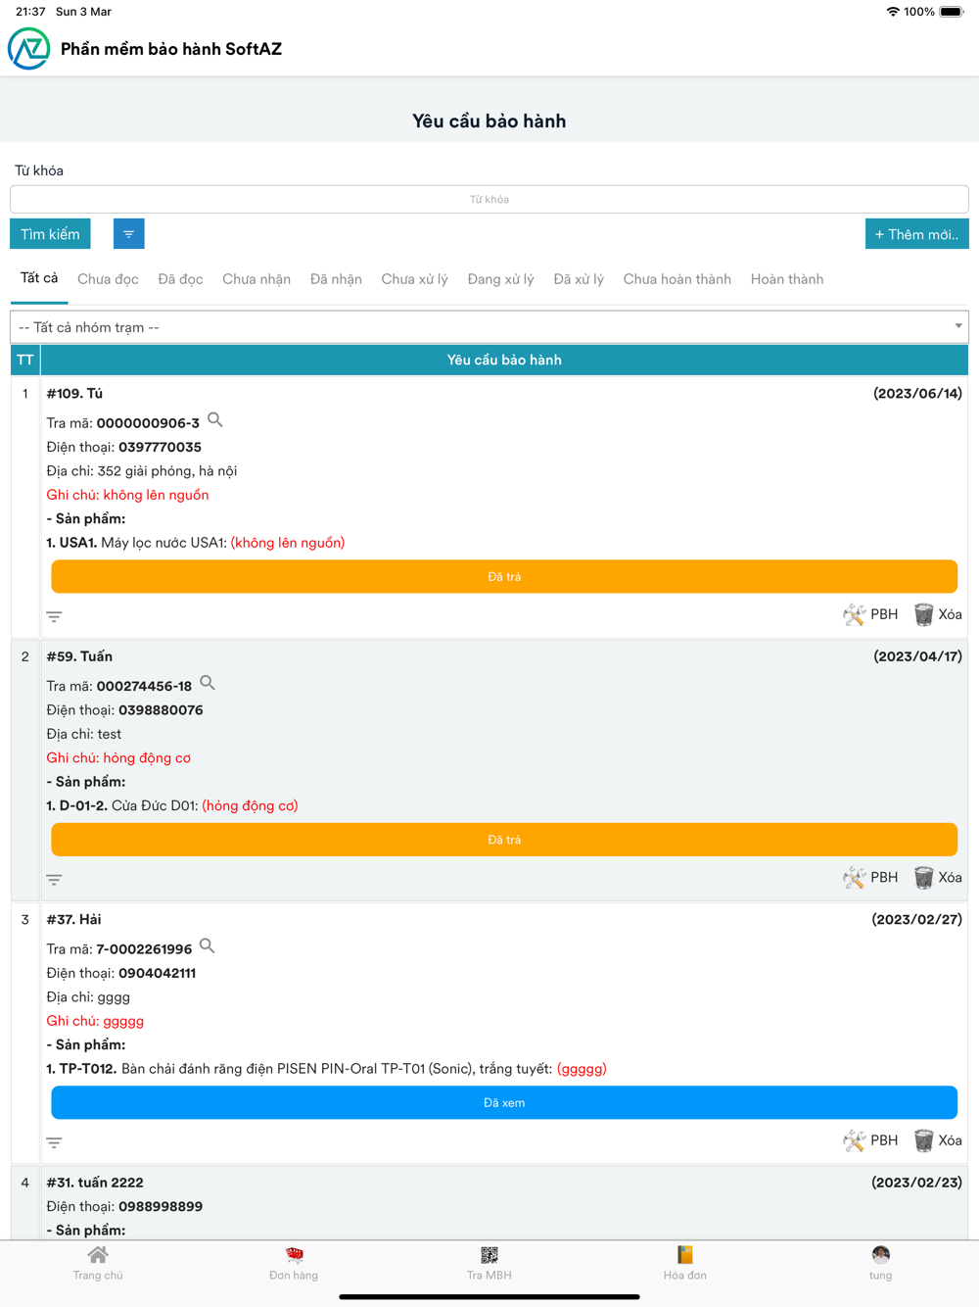
Task: Switch to Chưa hoàn thành tab
Action: coord(677,279)
